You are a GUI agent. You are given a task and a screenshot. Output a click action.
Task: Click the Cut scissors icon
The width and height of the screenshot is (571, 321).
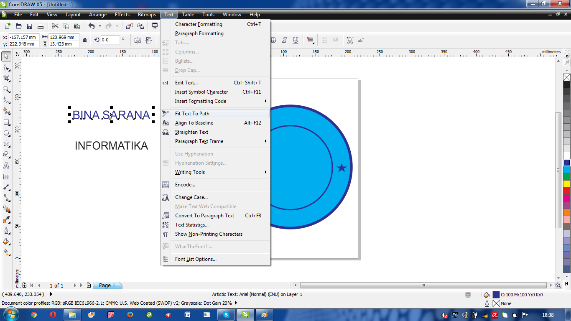(x=55, y=26)
